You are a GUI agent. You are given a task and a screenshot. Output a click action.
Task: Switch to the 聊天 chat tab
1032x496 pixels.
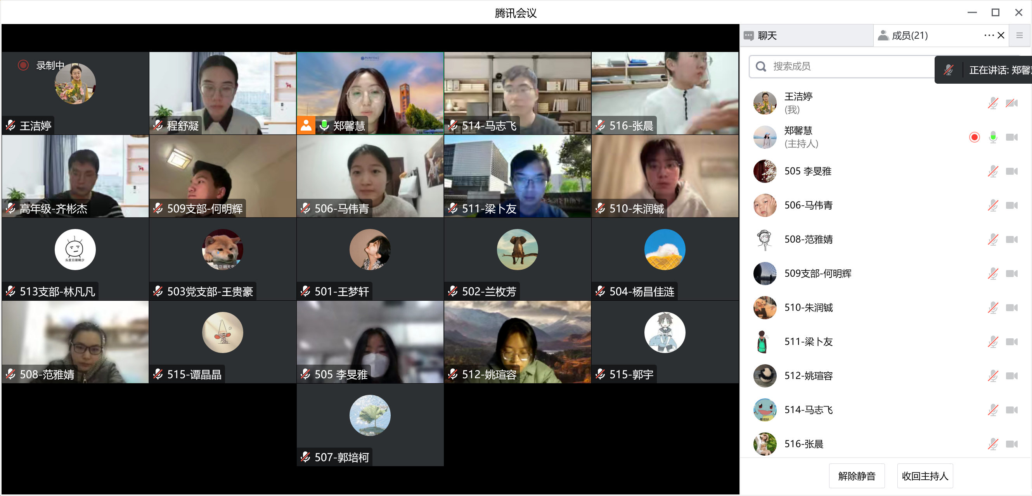coord(766,36)
